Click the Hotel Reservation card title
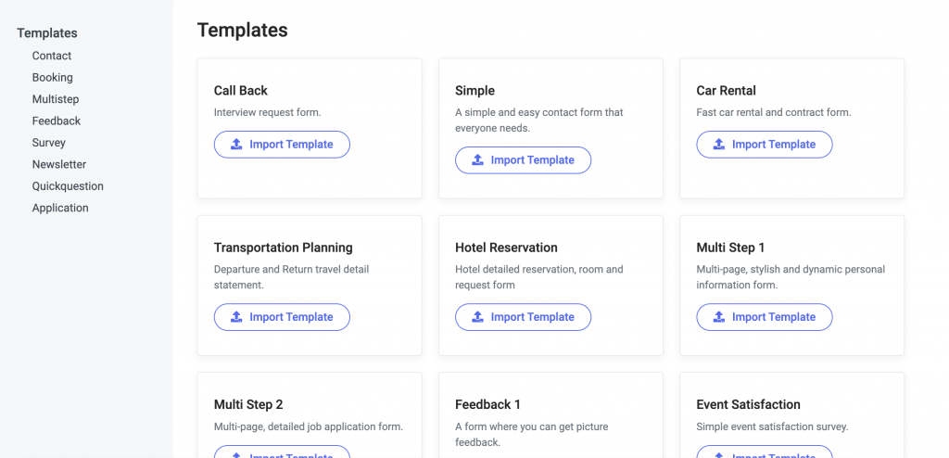The image size is (949, 458). [506, 248]
